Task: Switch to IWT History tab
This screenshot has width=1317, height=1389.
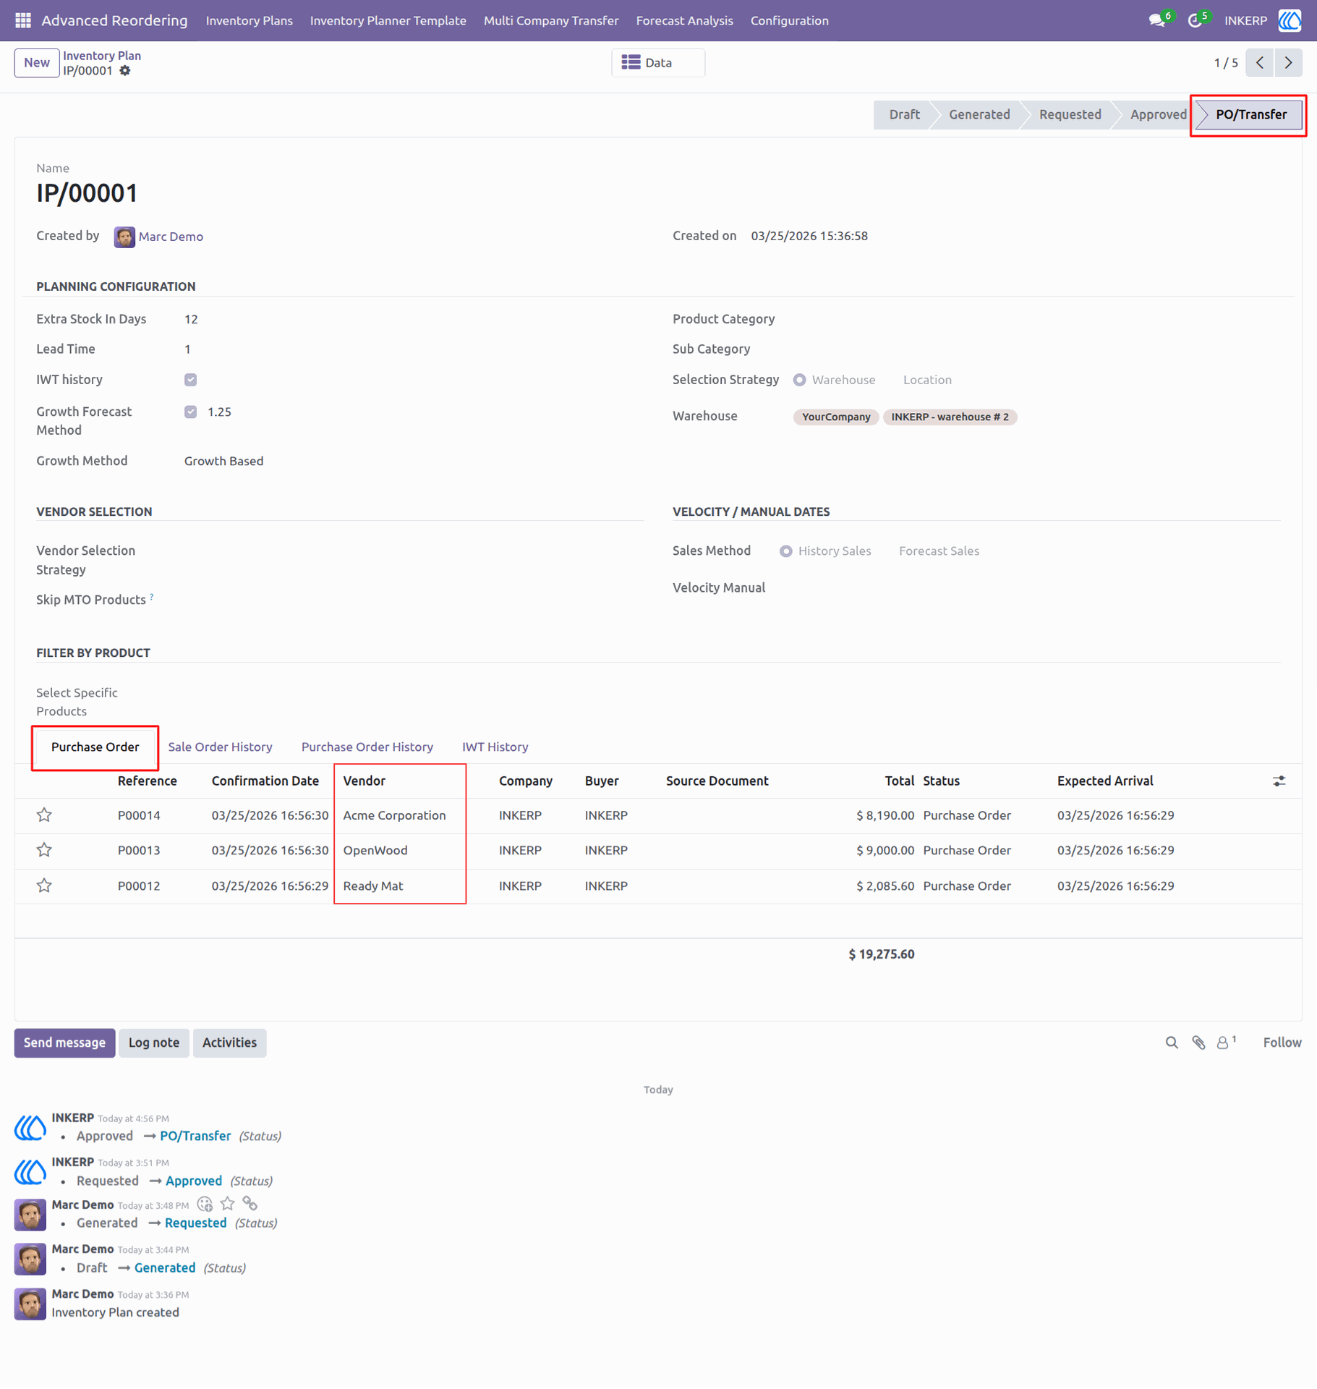Action: [495, 747]
